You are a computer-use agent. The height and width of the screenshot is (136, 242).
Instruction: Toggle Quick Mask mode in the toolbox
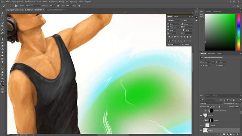point(2,89)
